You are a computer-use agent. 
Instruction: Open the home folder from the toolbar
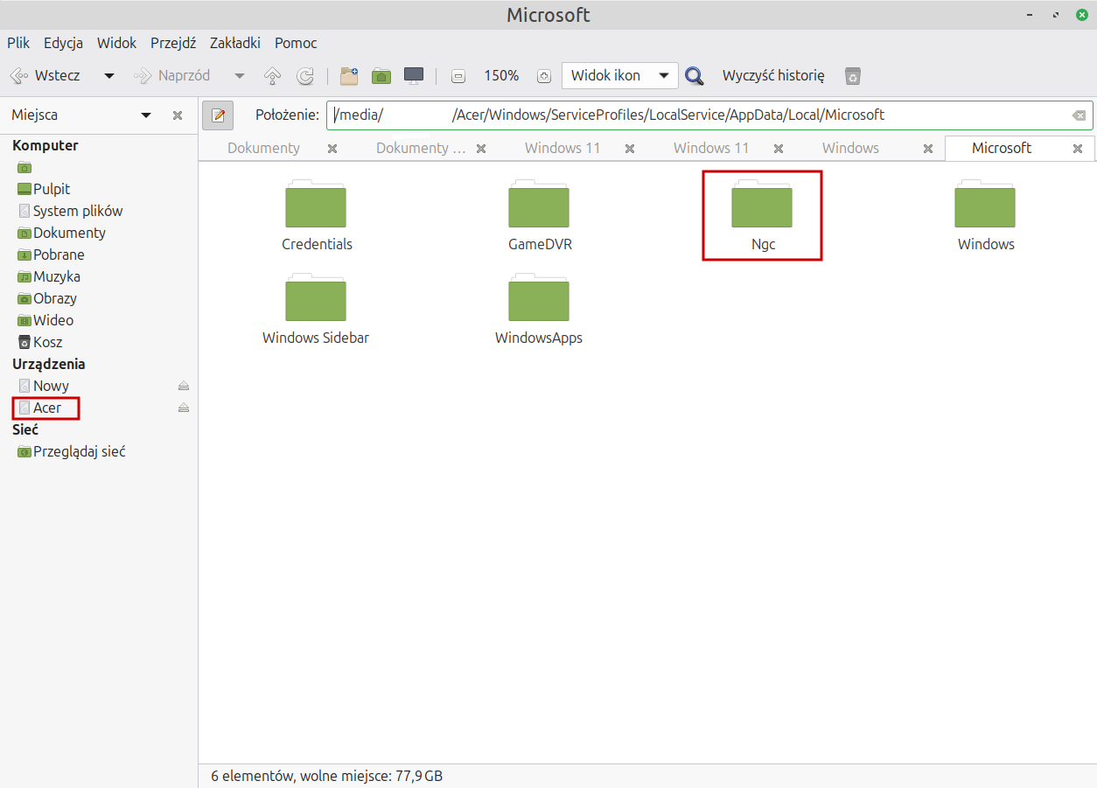[x=381, y=76]
